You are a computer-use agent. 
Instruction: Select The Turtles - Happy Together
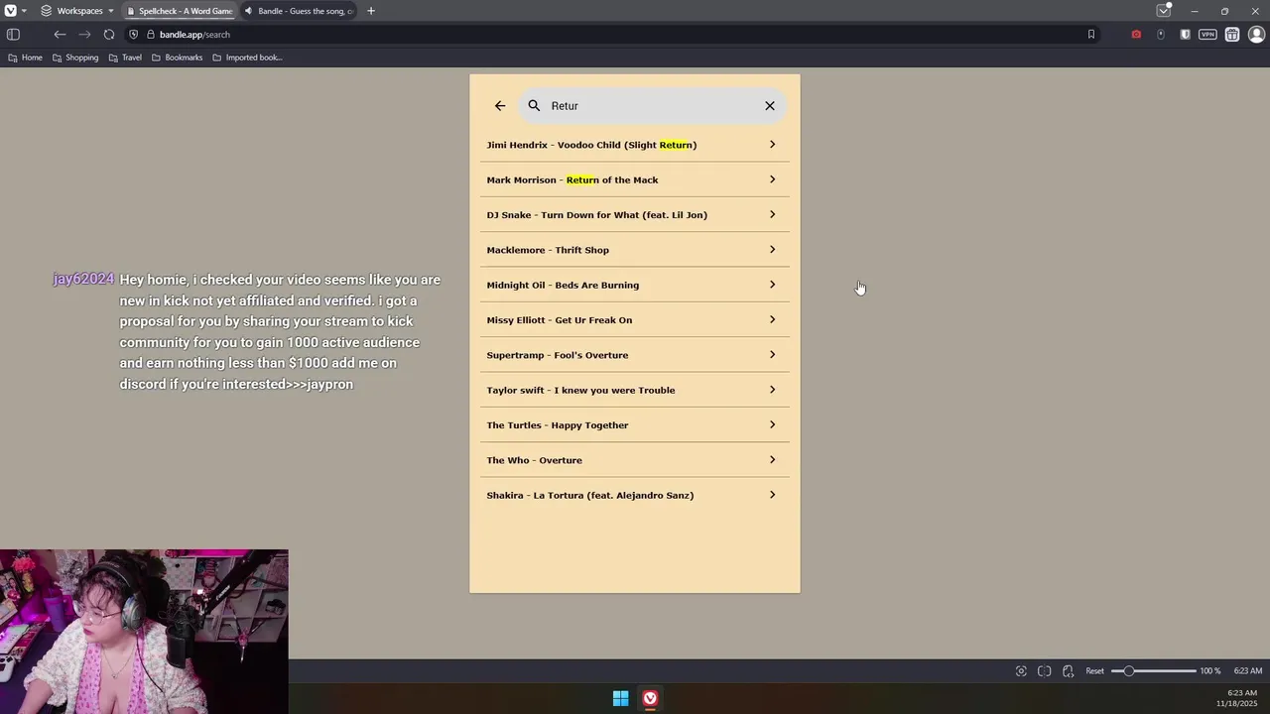[635, 425]
